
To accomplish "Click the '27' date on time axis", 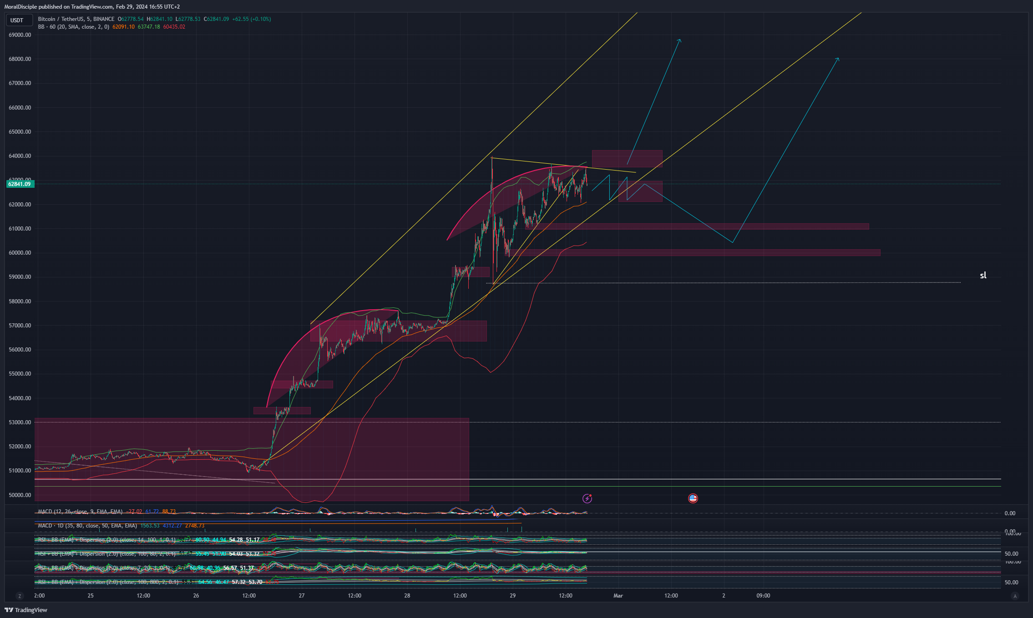I will [x=302, y=596].
